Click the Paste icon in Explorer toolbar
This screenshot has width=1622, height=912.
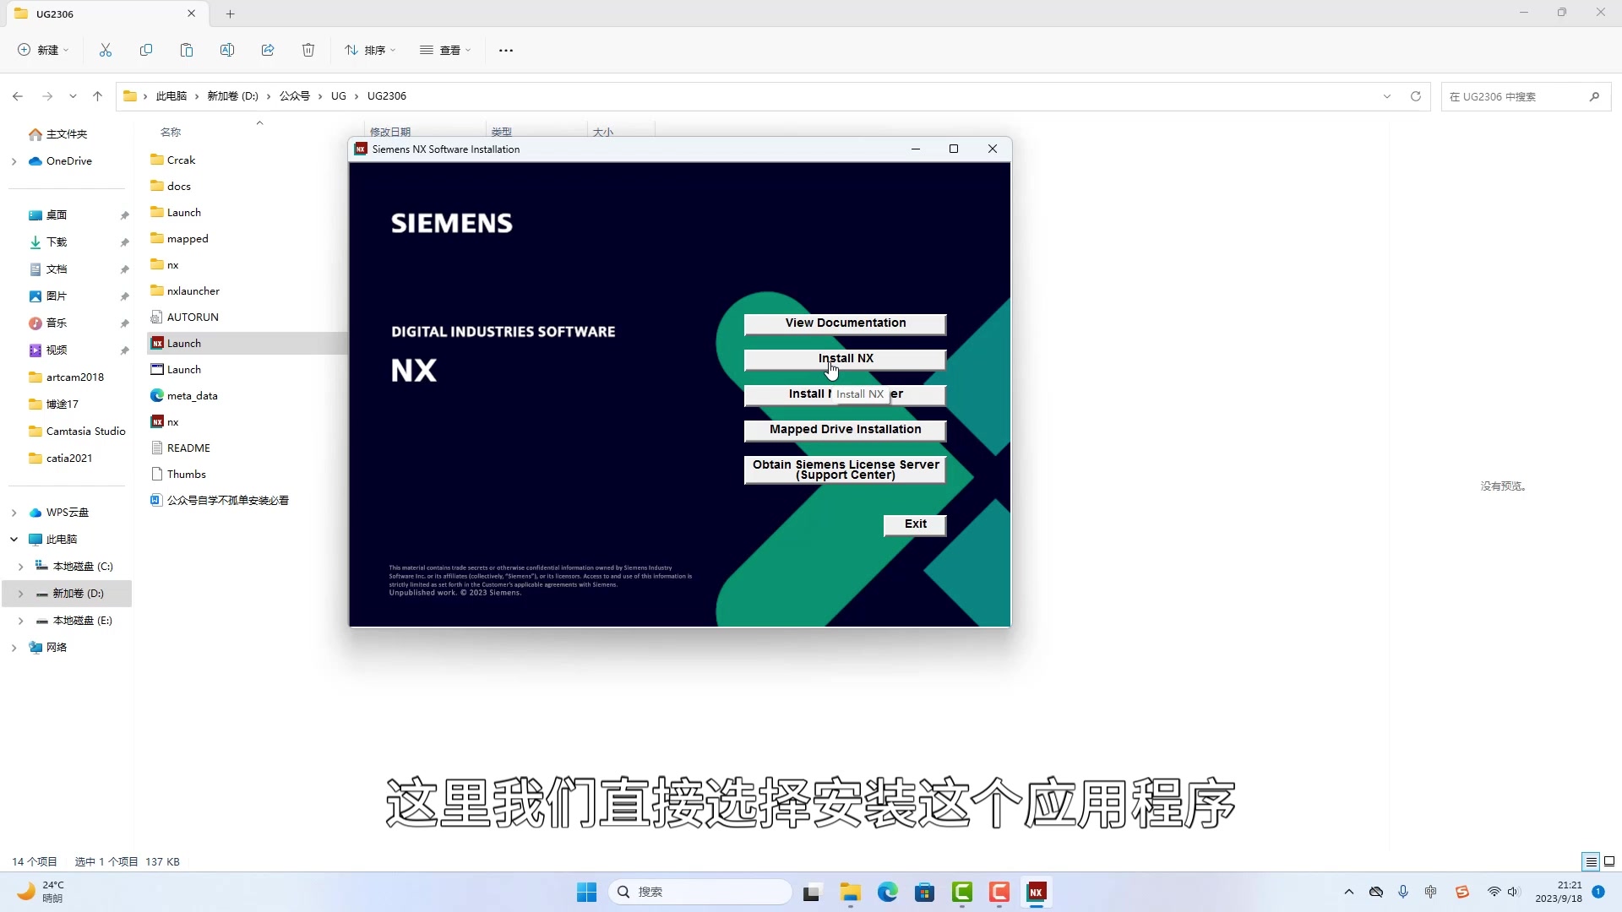click(x=187, y=51)
